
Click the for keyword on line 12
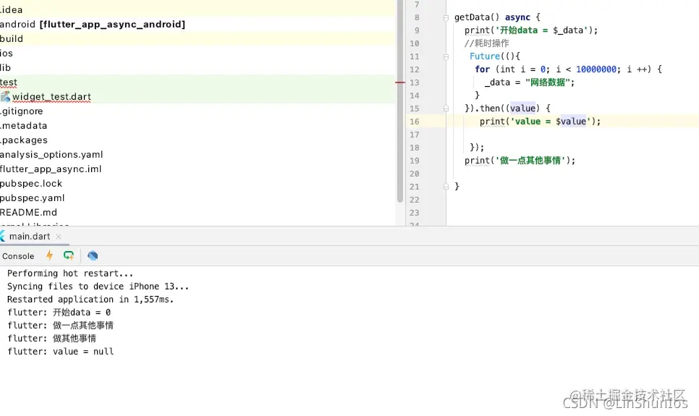click(x=483, y=69)
